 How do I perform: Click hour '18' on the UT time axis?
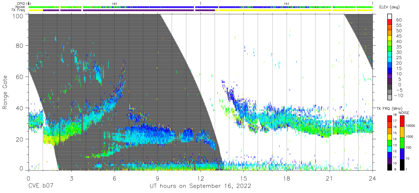tap(287, 178)
